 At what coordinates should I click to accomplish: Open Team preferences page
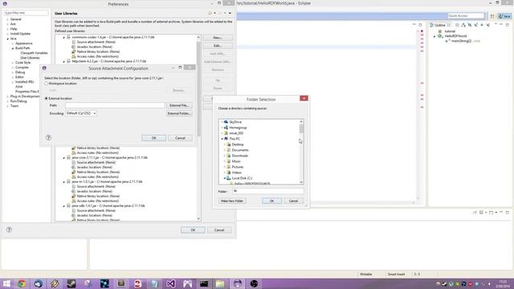[x=14, y=106]
